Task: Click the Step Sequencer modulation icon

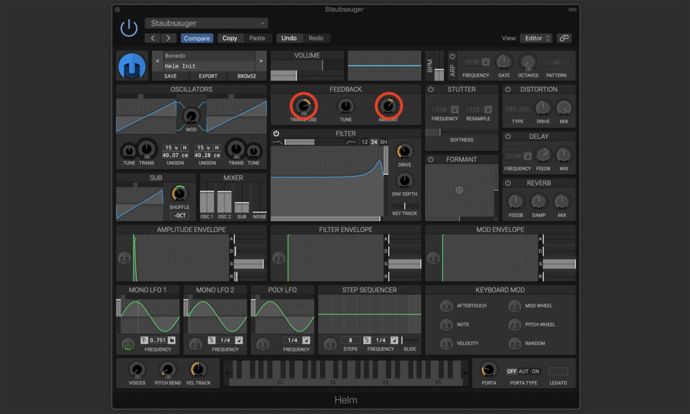Action: click(x=330, y=345)
